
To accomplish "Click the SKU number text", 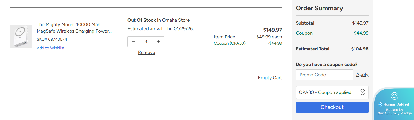I will (x=52, y=39).
